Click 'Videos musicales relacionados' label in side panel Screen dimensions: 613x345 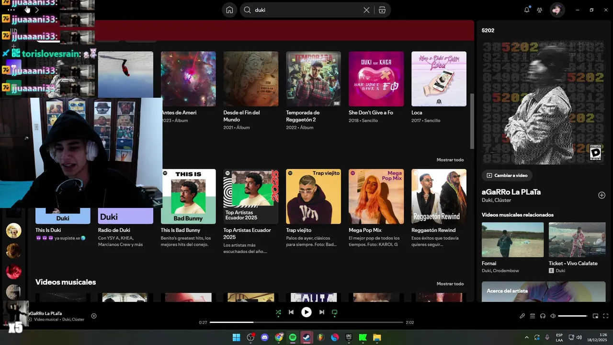click(518, 215)
